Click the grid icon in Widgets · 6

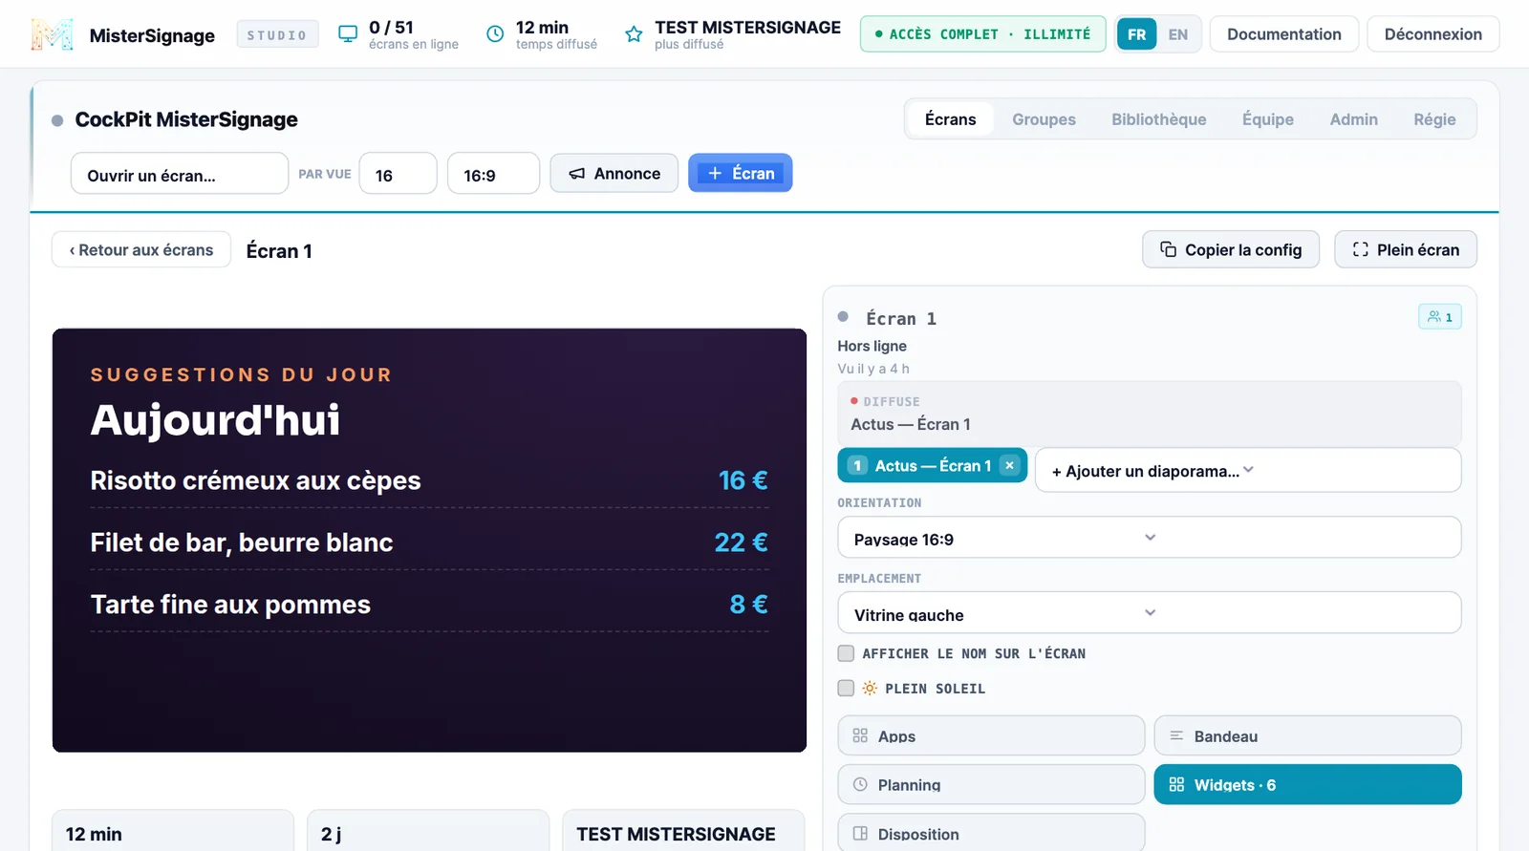point(1176,784)
